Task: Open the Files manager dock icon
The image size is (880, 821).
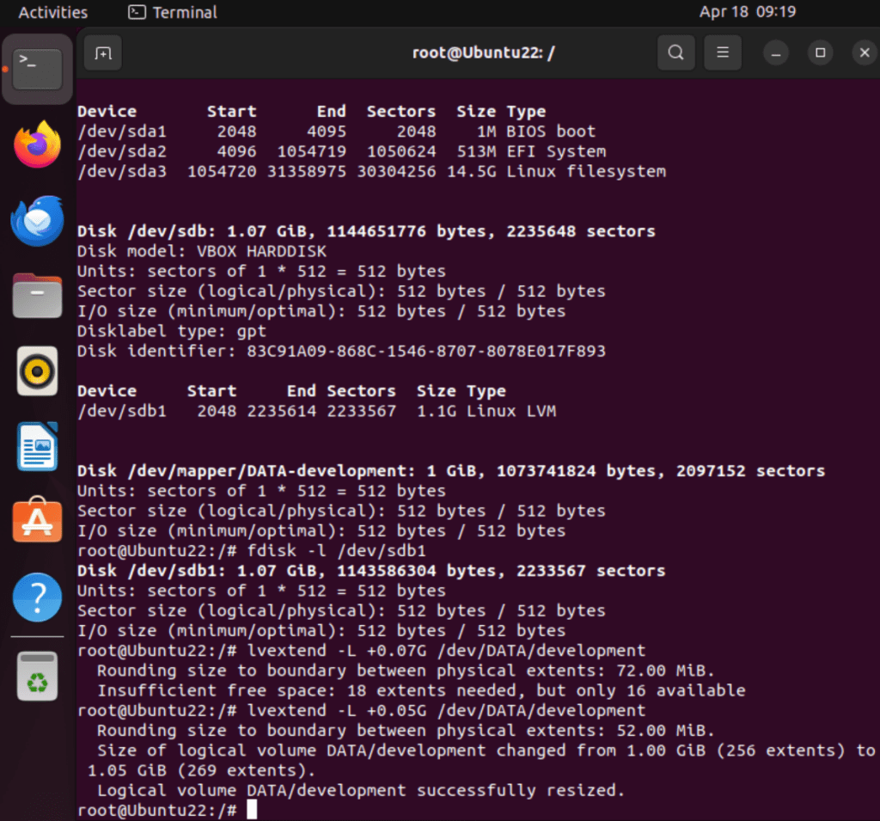Action: point(37,297)
